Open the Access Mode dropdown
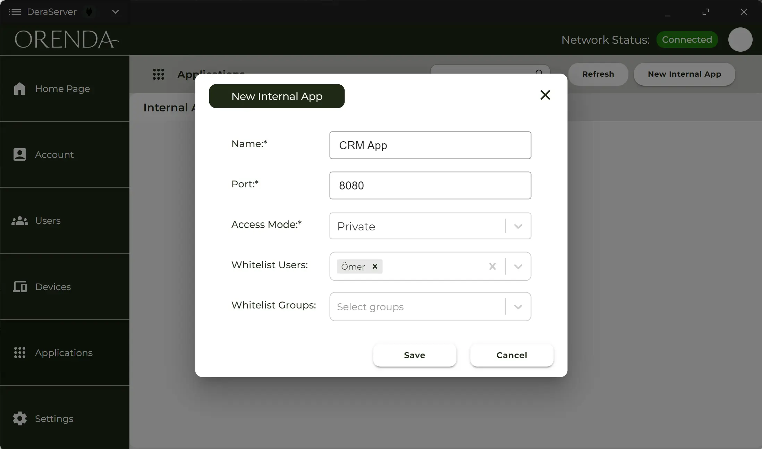The width and height of the screenshot is (762, 449). [518, 226]
